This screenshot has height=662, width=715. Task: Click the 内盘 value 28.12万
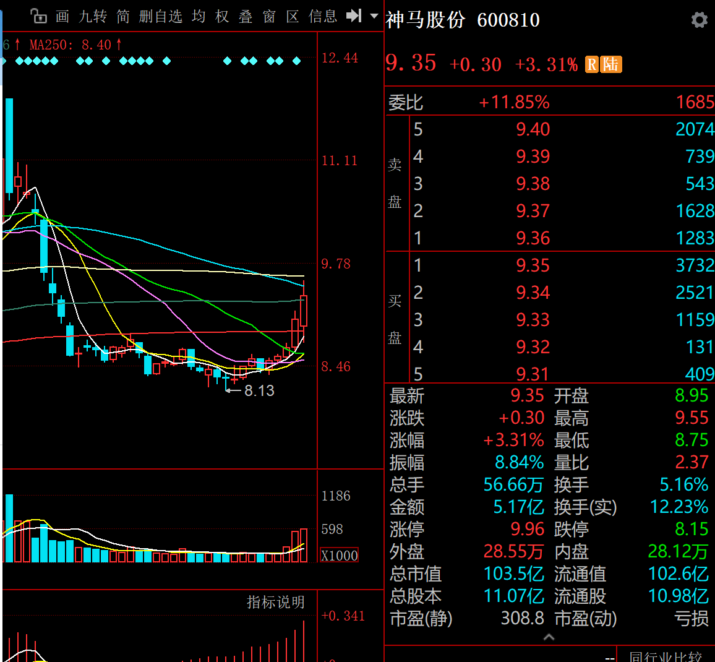pyautogui.click(x=678, y=552)
